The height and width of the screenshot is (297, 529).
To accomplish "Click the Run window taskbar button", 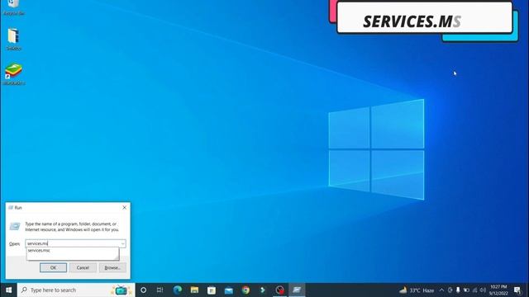I will (x=297, y=290).
